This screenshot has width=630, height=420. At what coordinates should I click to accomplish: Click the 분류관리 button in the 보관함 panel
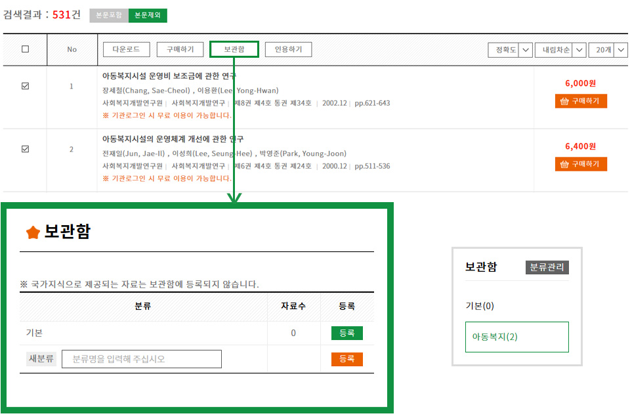[x=547, y=267]
